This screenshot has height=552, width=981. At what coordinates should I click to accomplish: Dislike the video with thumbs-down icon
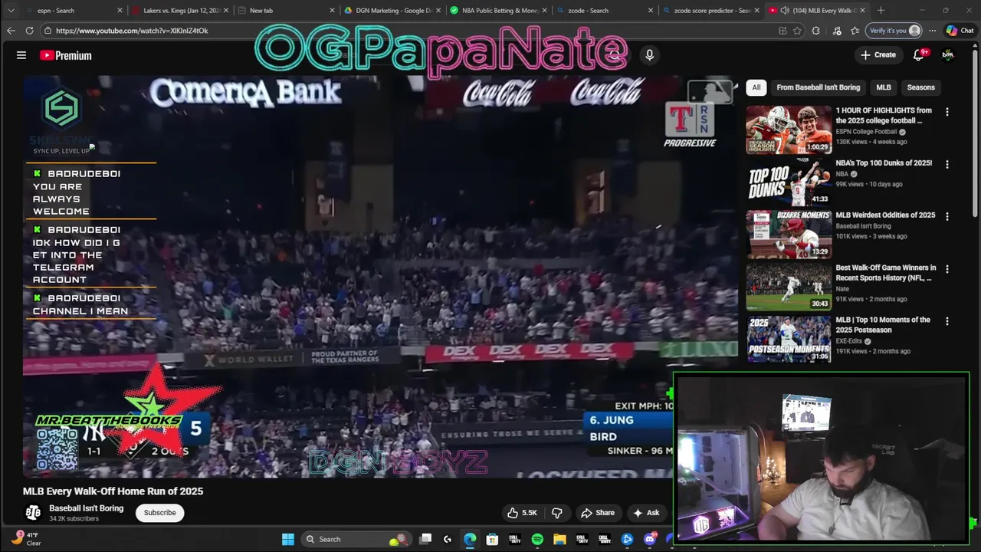[557, 513]
